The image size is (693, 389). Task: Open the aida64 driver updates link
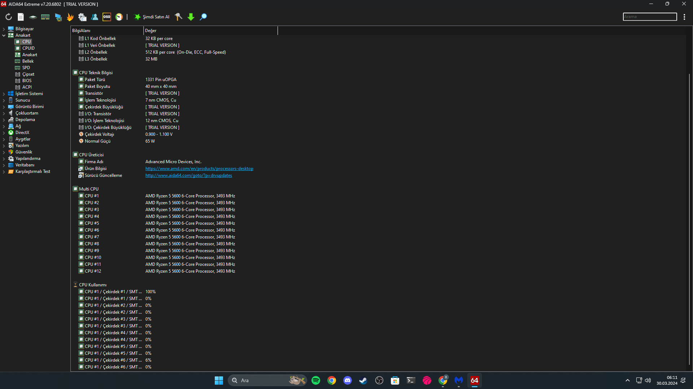[x=188, y=175]
